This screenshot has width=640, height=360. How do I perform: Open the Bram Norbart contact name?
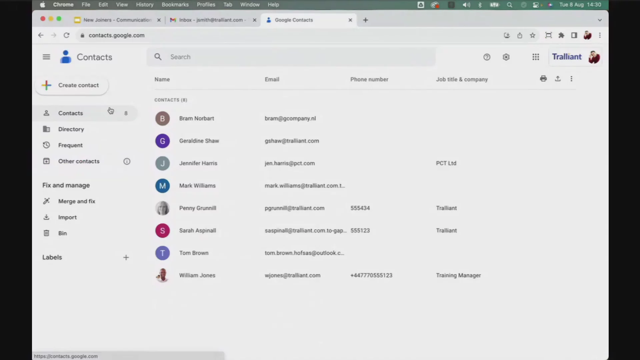(x=196, y=118)
